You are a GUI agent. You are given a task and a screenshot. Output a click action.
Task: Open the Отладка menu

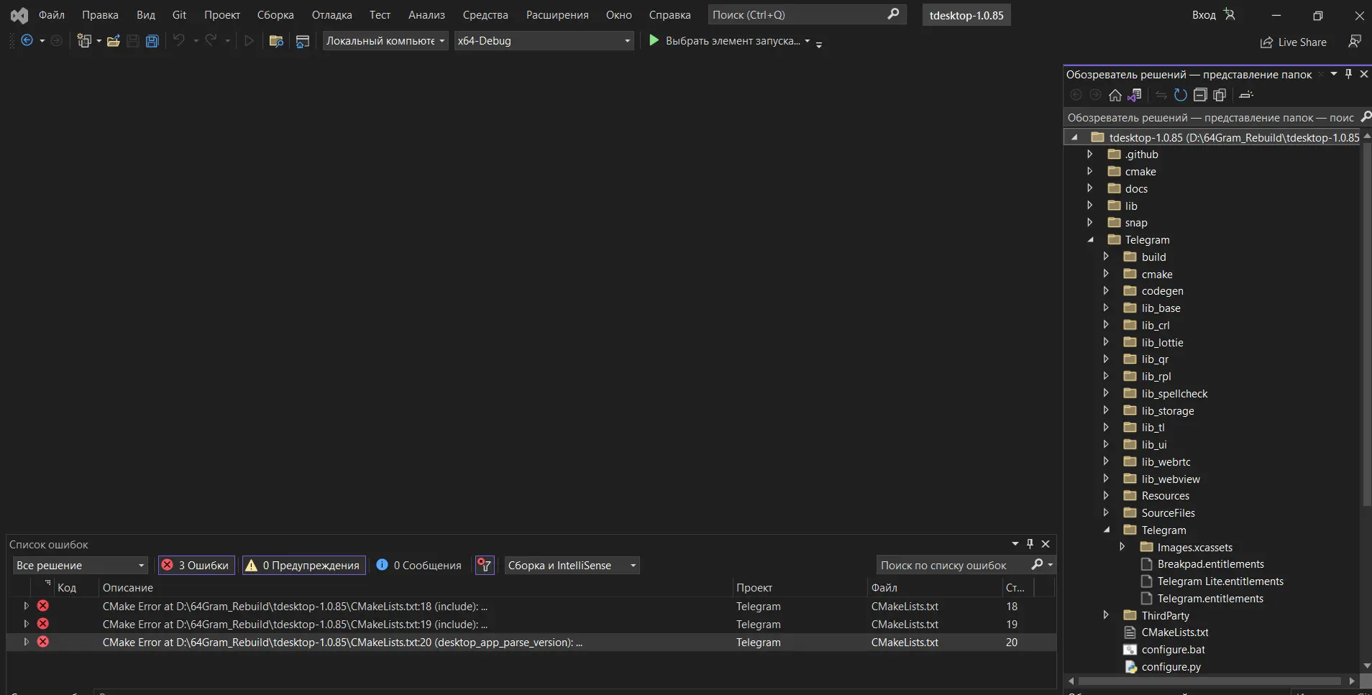tap(331, 14)
